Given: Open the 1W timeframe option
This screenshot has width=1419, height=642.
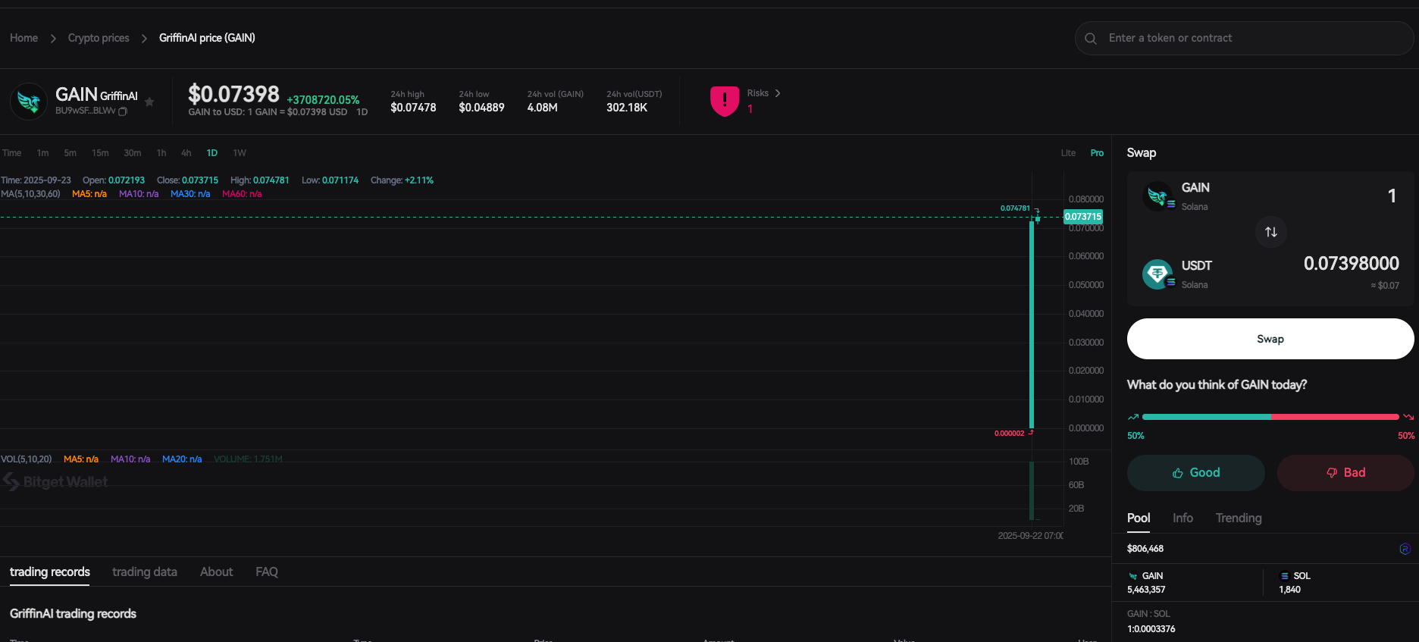Looking at the screenshot, I should click(x=240, y=153).
